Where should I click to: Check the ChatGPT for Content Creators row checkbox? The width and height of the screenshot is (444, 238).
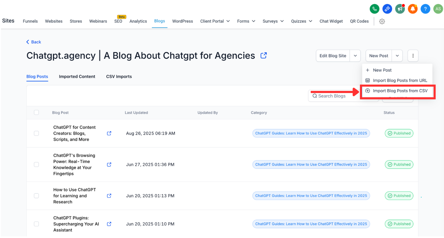tap(37, 133)
